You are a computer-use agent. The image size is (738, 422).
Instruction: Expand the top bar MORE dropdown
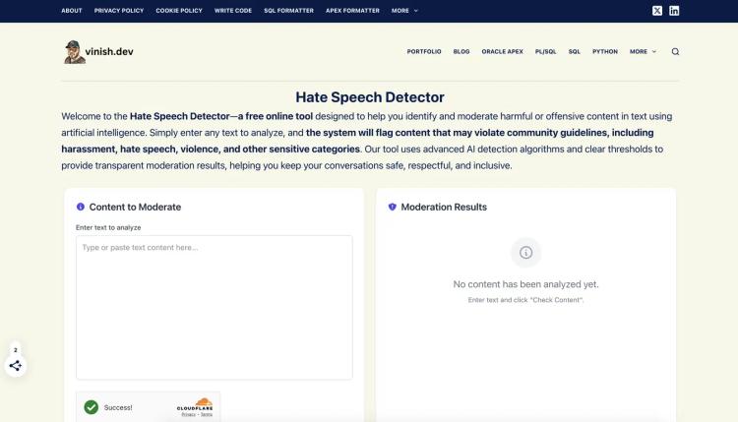coord(404,11)
